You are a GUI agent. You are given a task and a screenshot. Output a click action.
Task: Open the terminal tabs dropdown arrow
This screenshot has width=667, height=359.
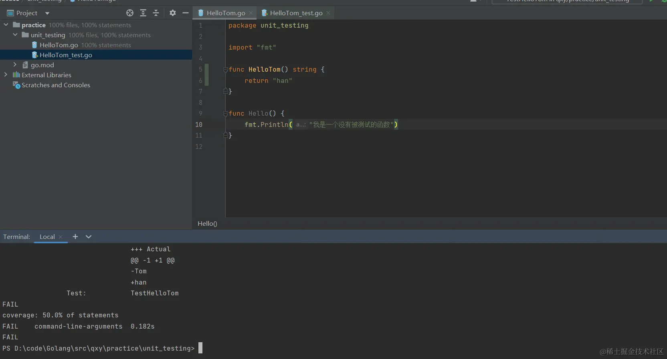pyautogui.click(x=89, y=237)
